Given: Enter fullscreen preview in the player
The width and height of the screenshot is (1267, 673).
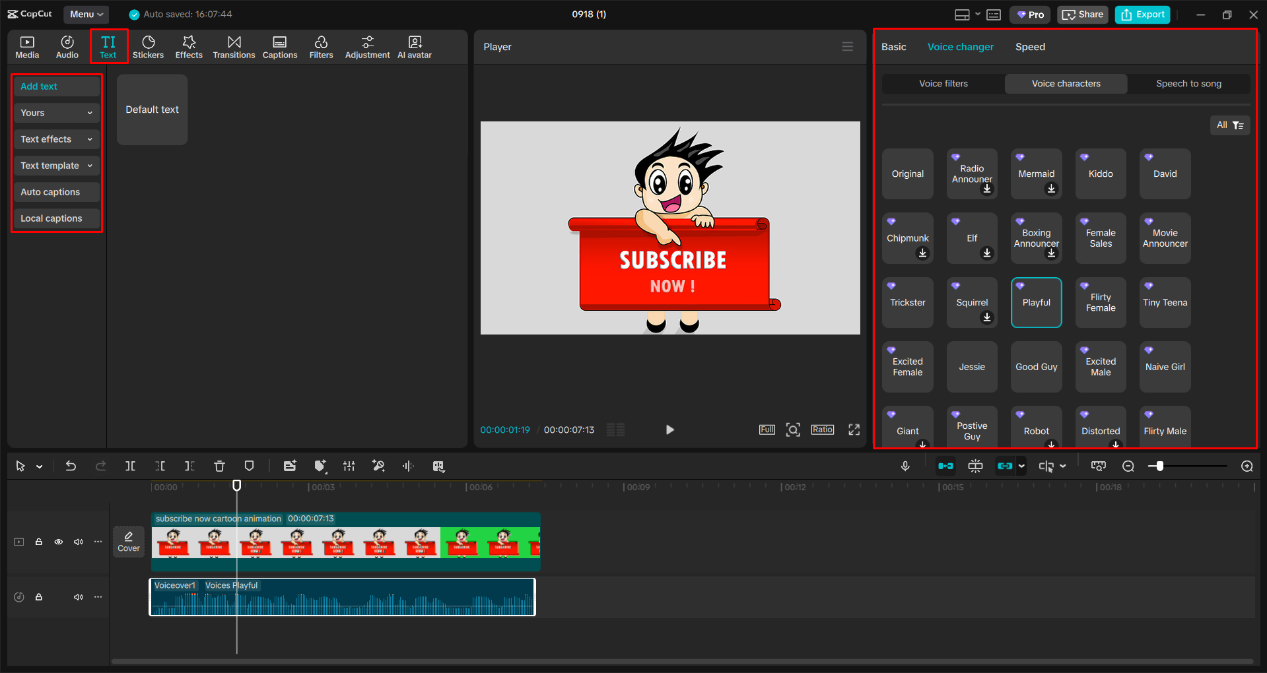Looking at the screenshot, I should (854, 430).
